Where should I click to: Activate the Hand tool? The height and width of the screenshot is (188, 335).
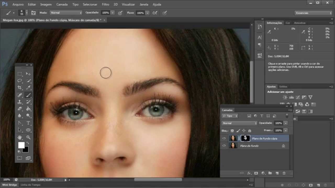20,137
